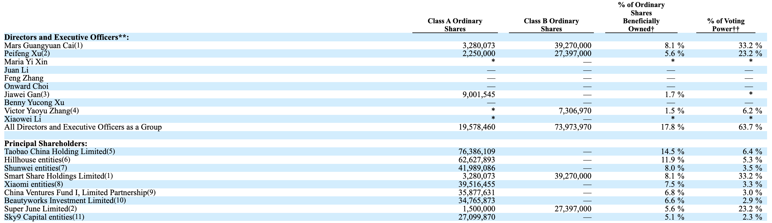Click Jiawei Gan's 9,001,545 Class A shares
772x223 pixels.
[x=479, y=95]
